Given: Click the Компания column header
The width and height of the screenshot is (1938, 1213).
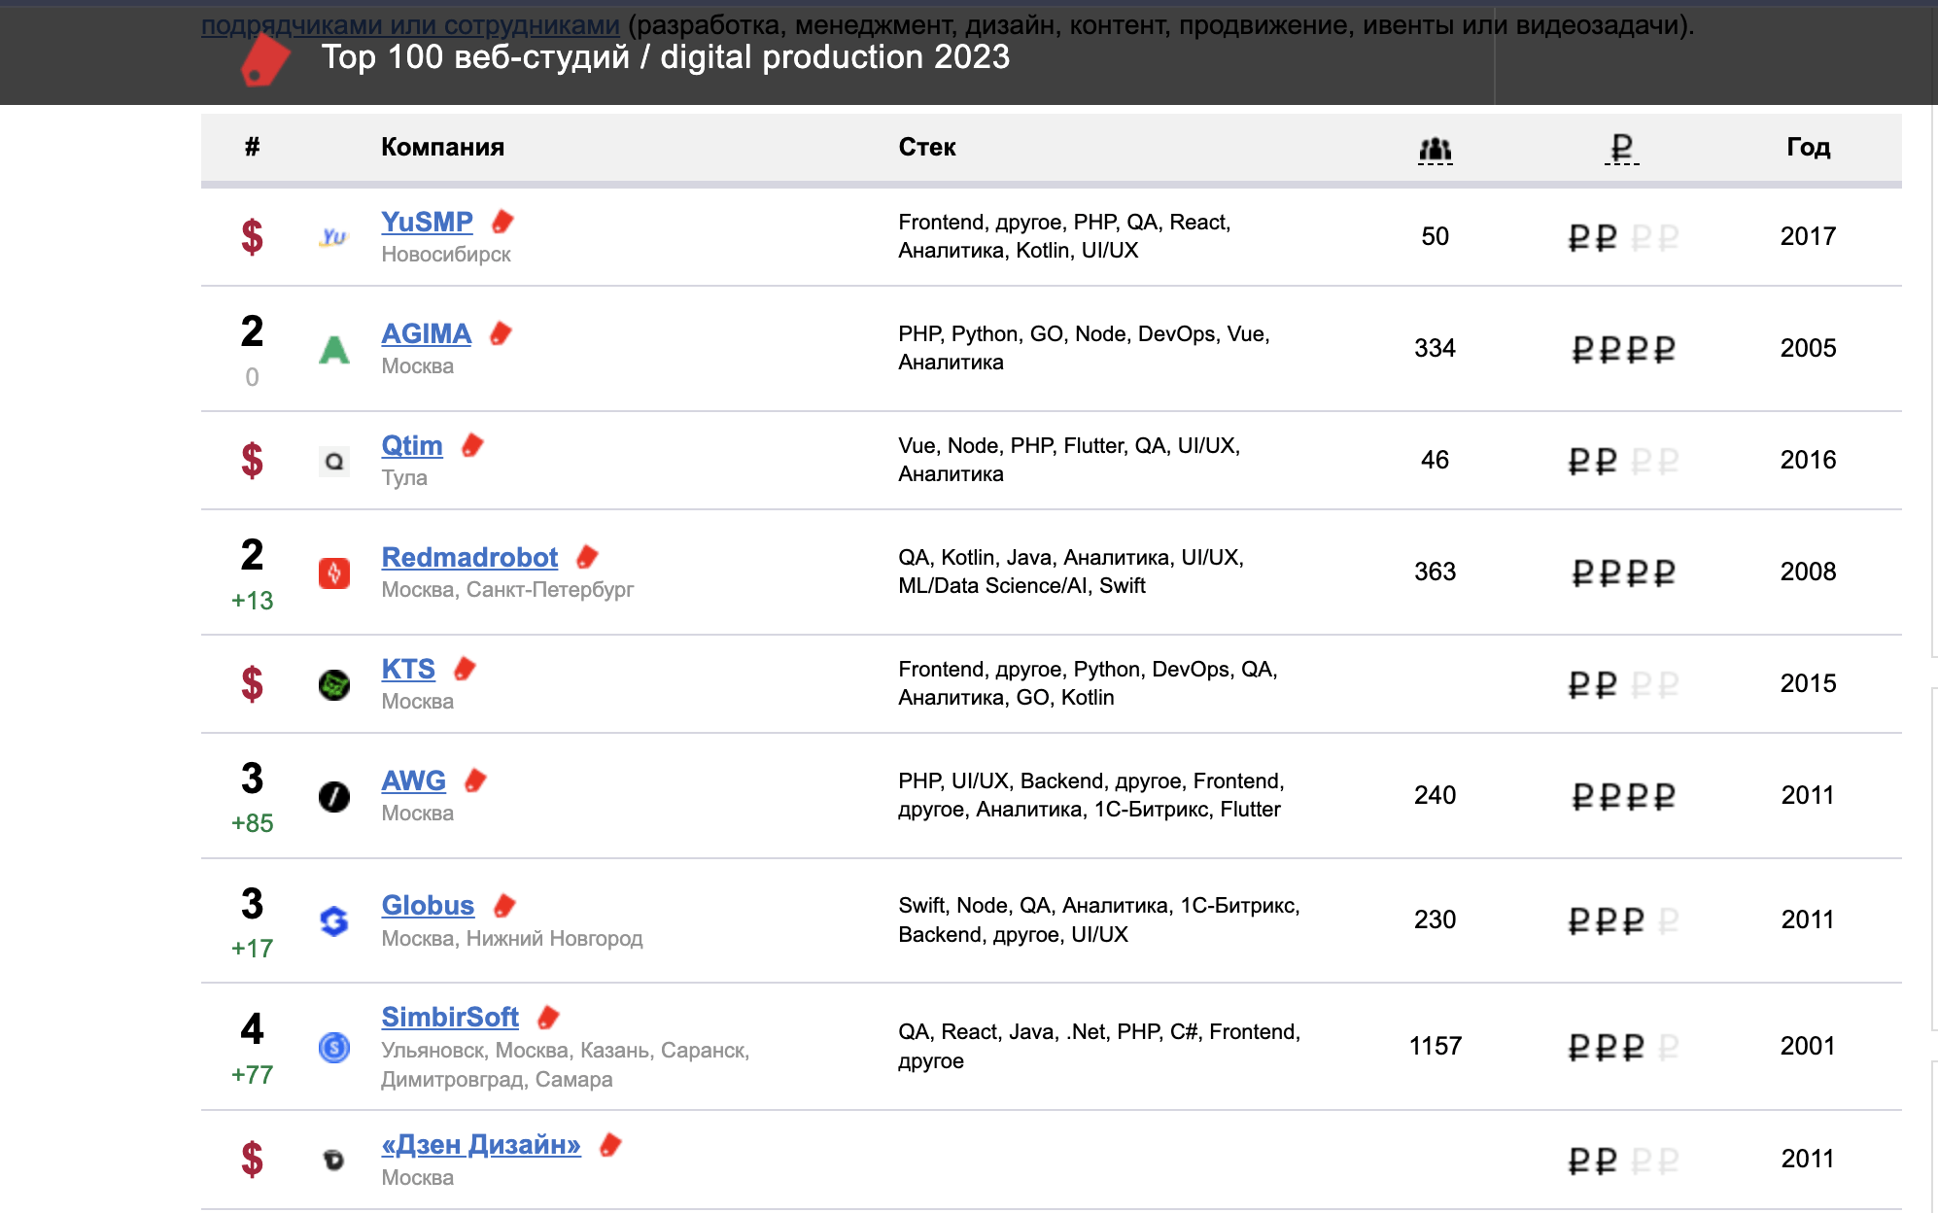Looking at the screenshot, I should click(442, 148).
